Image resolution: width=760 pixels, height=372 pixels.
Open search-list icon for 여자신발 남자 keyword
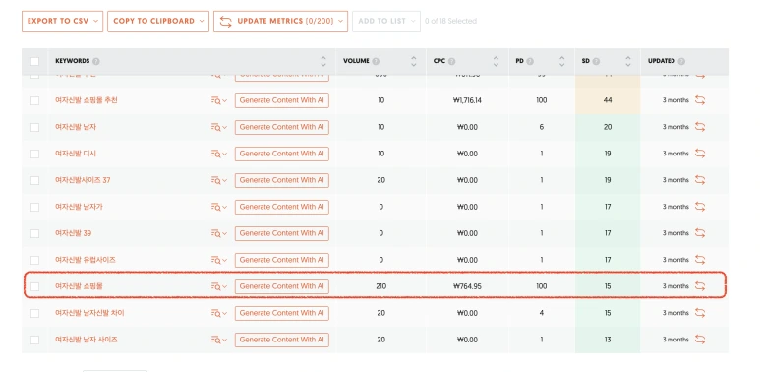coord(219,127)
